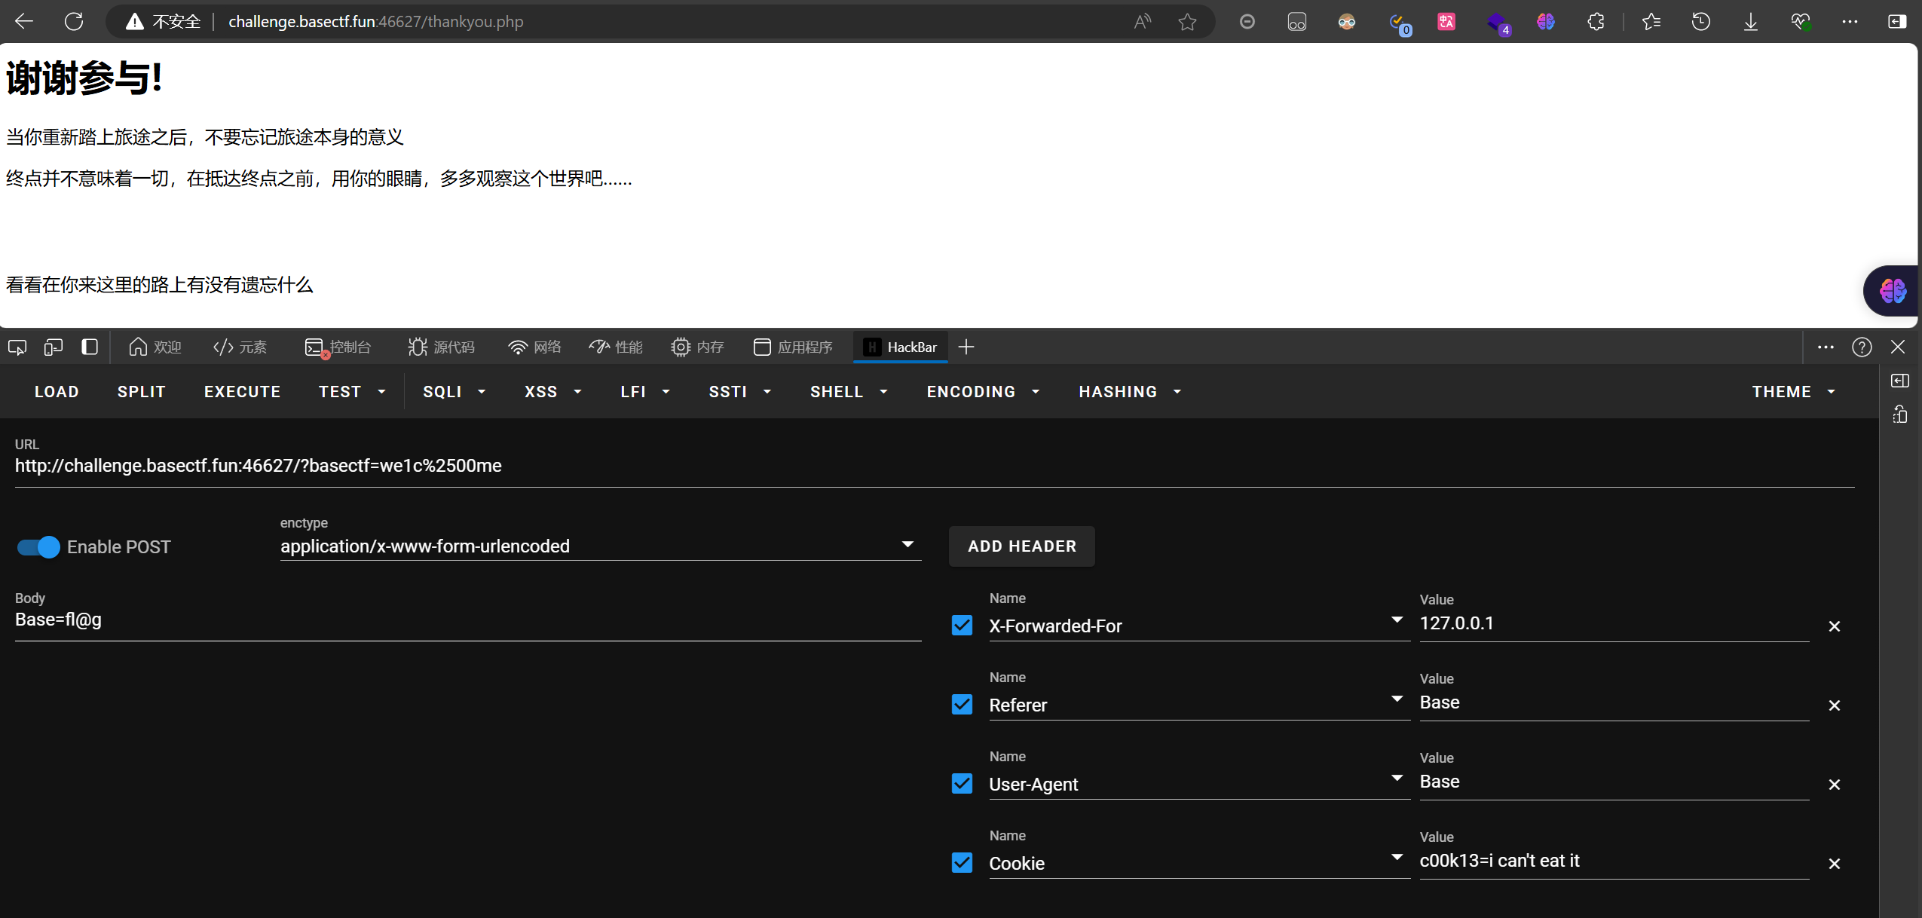Click the X-Forwarded-For value field 127.0.0.1
The height and width of the screenshot is (918, 1922).
pyautogui.click(x=1614, y=623)
